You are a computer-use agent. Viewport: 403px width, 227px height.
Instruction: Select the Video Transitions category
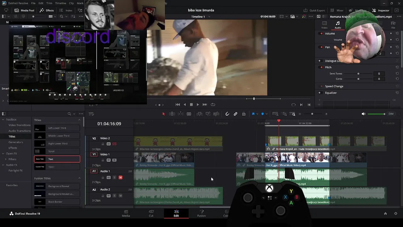click(x=20, y=125)
